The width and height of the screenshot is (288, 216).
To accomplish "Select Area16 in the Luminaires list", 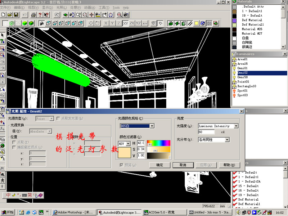I will 242,64.
